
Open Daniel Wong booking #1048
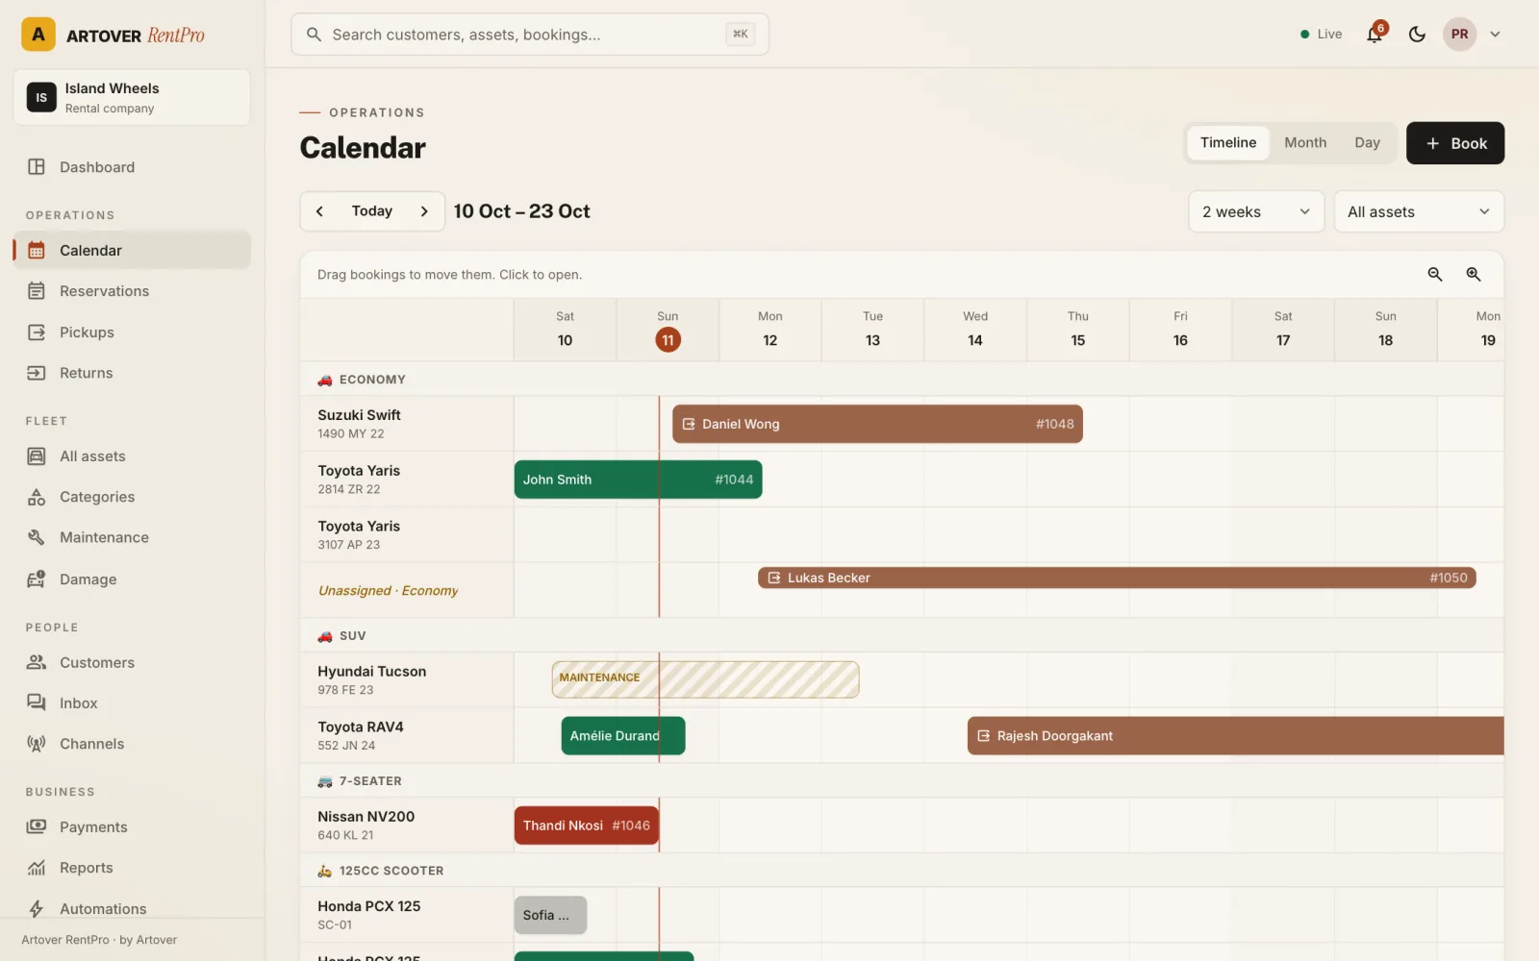pos(877,424)
